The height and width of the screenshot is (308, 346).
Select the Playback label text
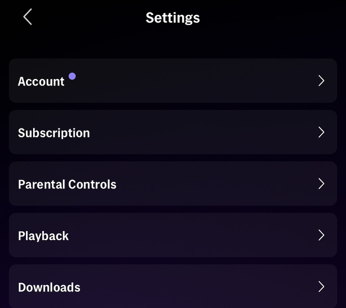pyautogui.click(x=43, y=236)
